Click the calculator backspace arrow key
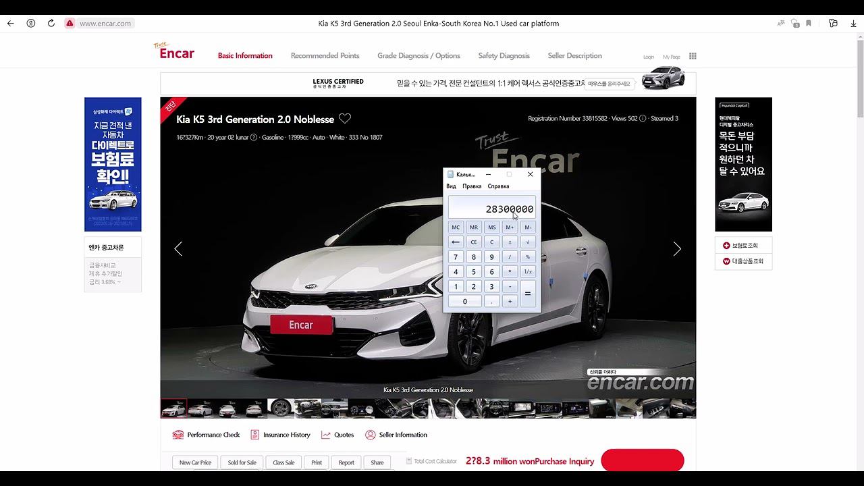864x486 pixels. click(456, 242)
